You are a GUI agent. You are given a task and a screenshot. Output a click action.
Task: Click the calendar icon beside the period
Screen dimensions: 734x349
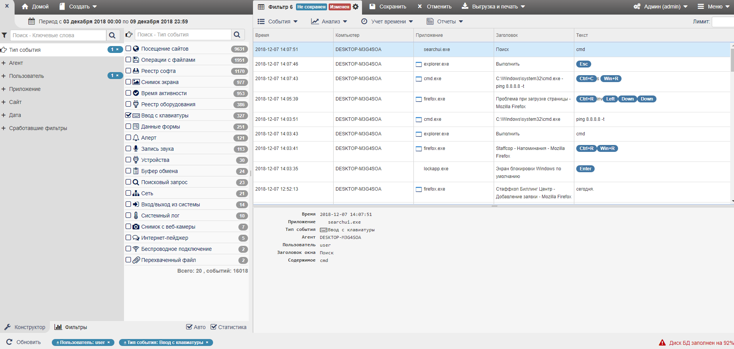pos(31,21)
